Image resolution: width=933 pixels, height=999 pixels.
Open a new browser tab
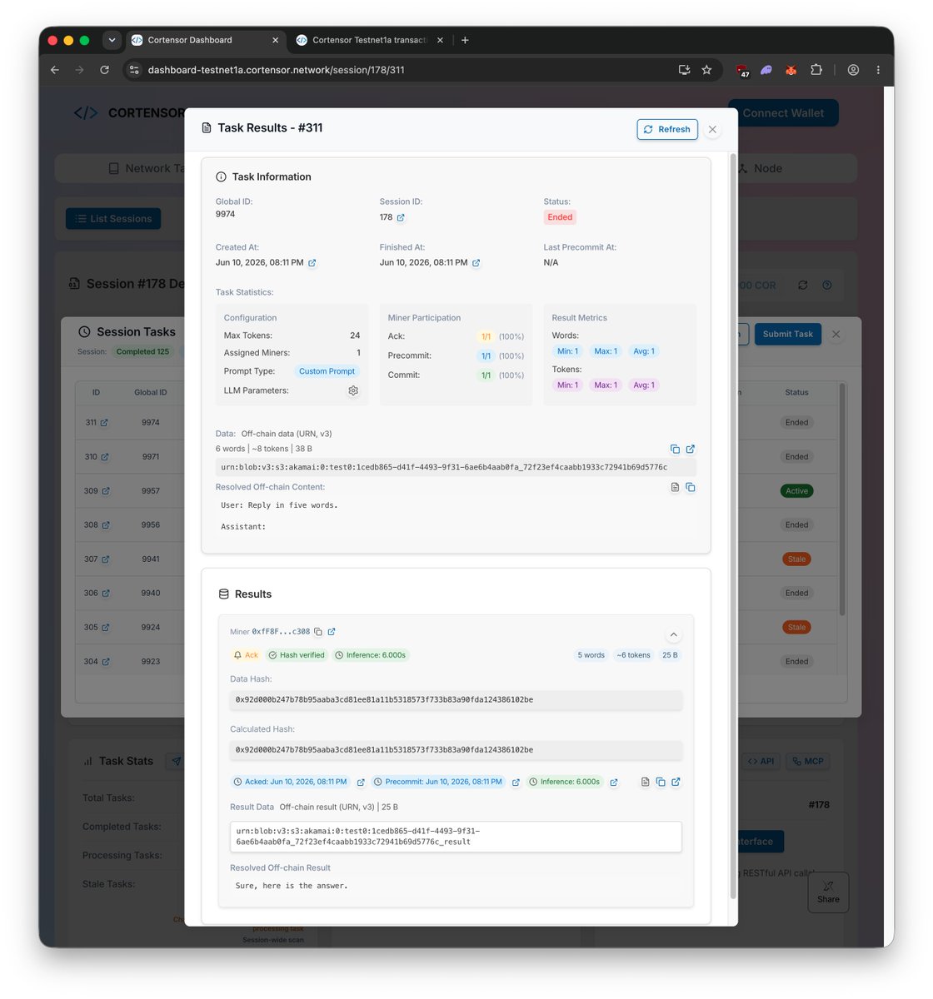click(465, 40)
